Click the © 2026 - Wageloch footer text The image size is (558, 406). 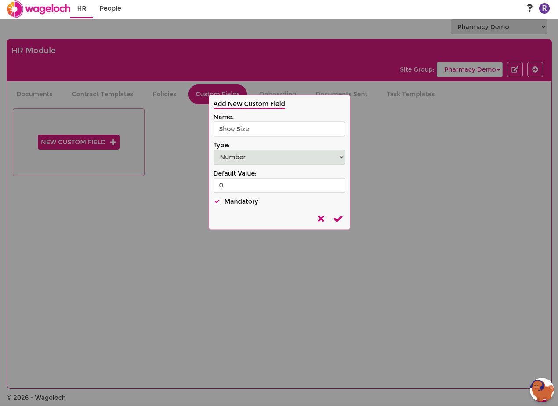click(x=36, y=398)
